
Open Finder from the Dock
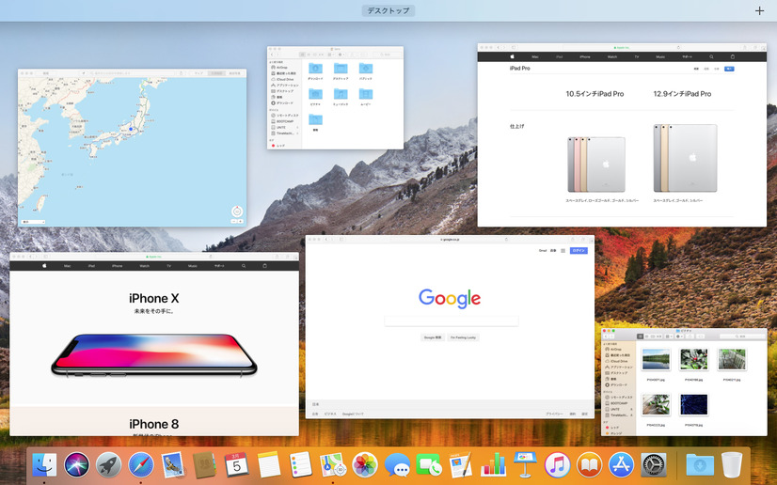[44, 465]
